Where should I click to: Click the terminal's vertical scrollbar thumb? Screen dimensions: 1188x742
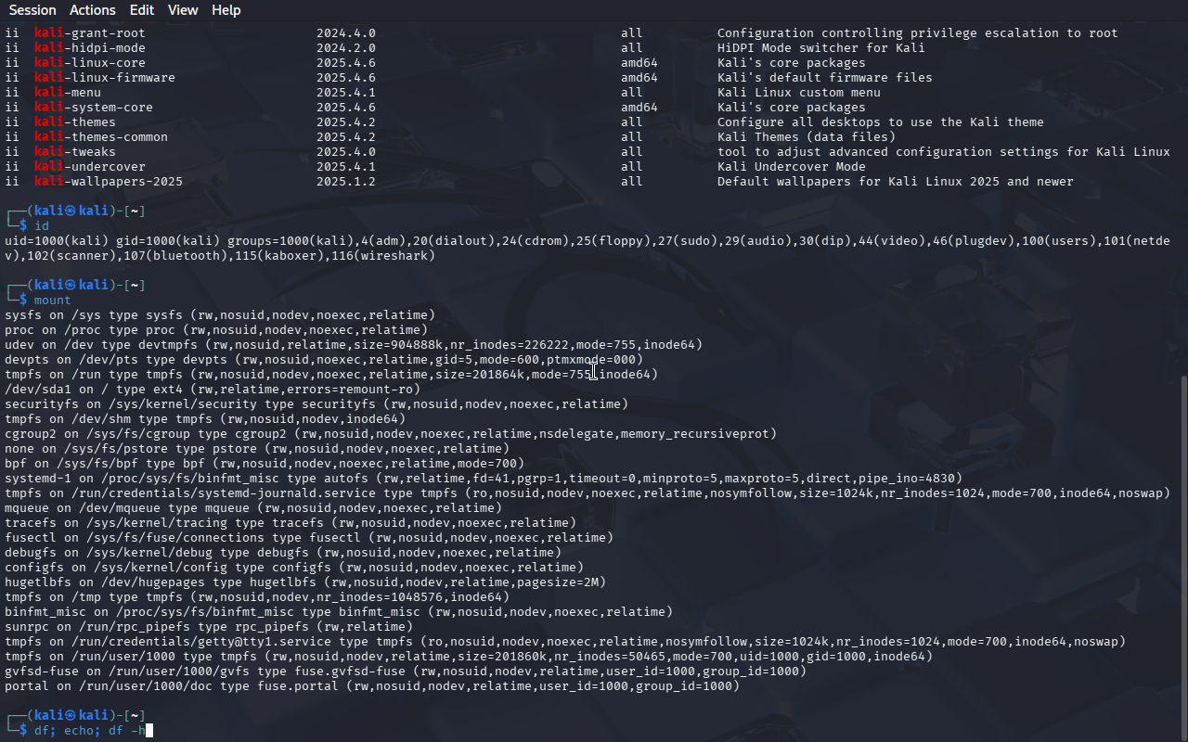[x=1182, y=556]
